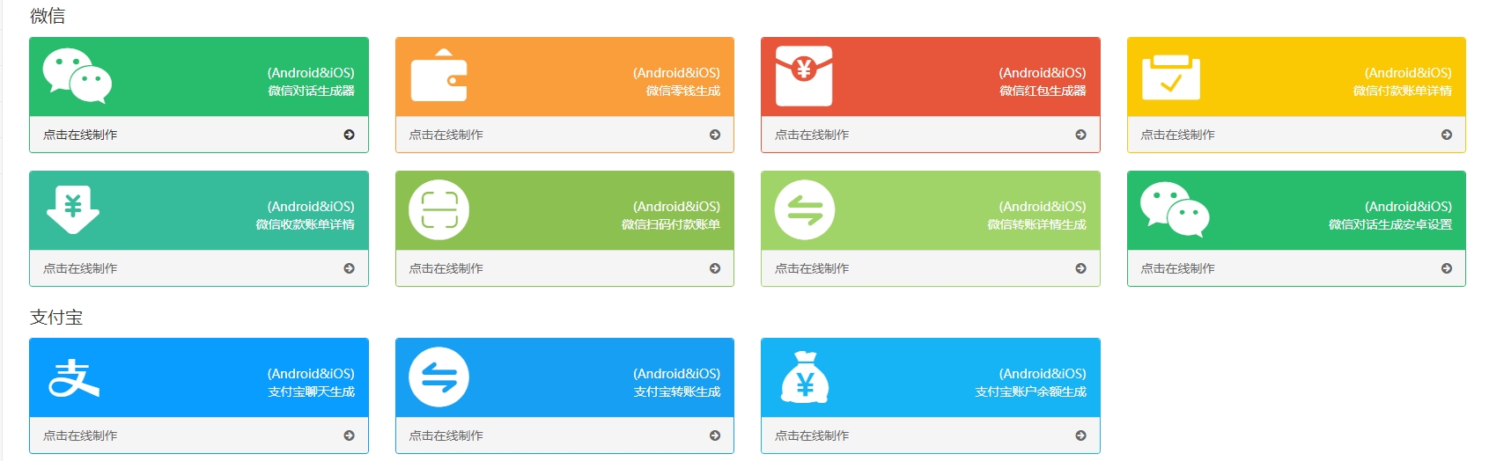Click the checkmark bill icon for 微信付款账单详情
This screenshot has width=1489, height=461.
pyautogui.click(x=1170, y=77)
